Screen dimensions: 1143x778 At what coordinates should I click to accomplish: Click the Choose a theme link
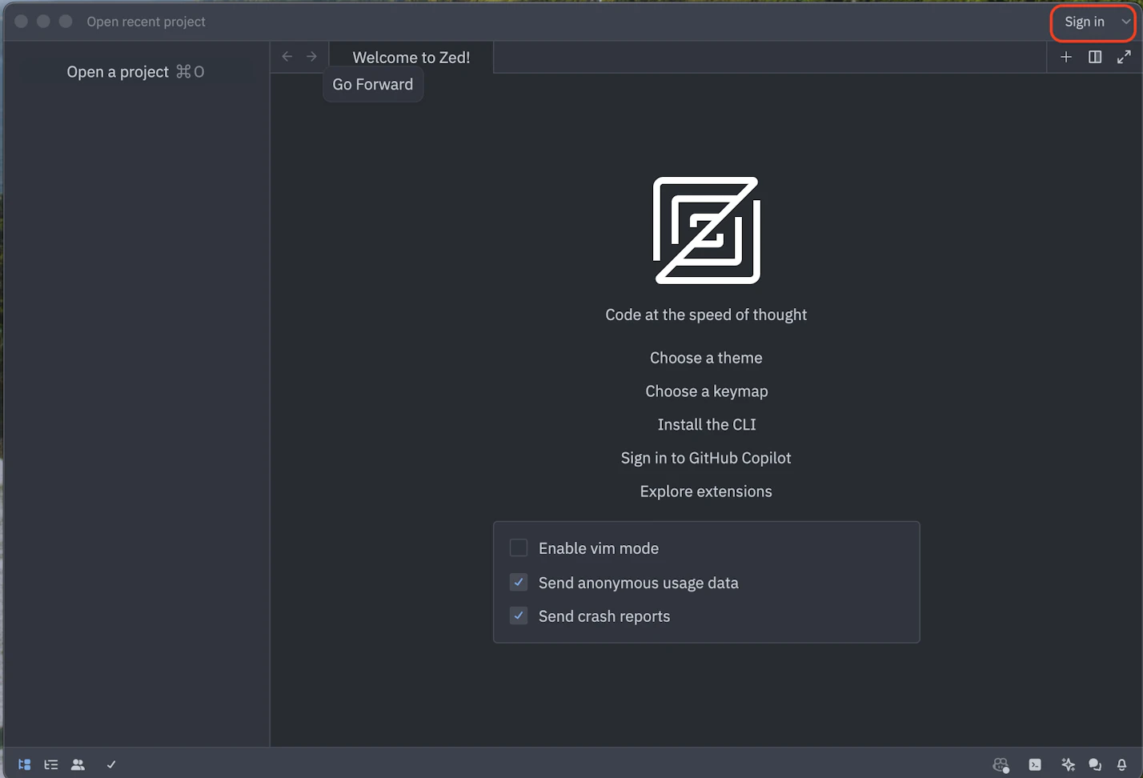[706, 358]
